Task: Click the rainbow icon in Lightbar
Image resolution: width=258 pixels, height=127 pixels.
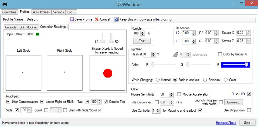Action: pos(176,54)
